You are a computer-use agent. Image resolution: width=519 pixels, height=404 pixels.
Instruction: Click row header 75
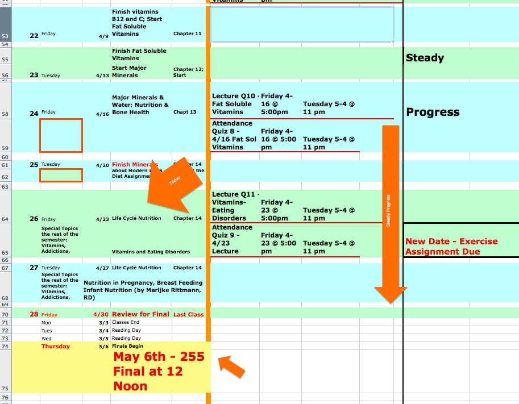5,389
